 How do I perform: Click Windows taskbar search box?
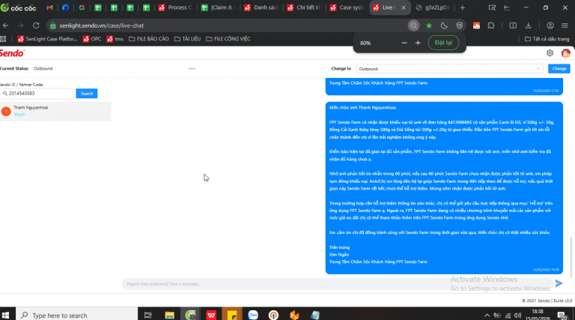(76, 315)
